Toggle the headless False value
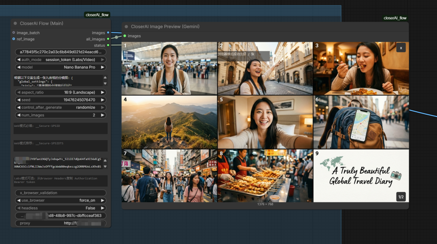 coord(90,208)
